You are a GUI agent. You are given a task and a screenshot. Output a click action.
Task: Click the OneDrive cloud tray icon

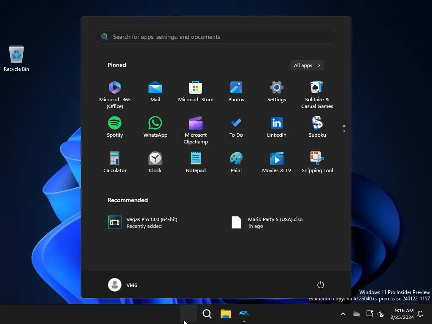(x=356, y=314)
